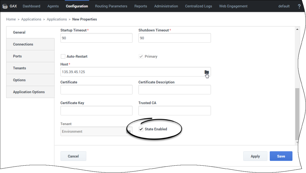Image resolution: width=306 pixels, height=173 pixels.
Task: Toggle the Primary checkbox
Action: tap(141, 56)
